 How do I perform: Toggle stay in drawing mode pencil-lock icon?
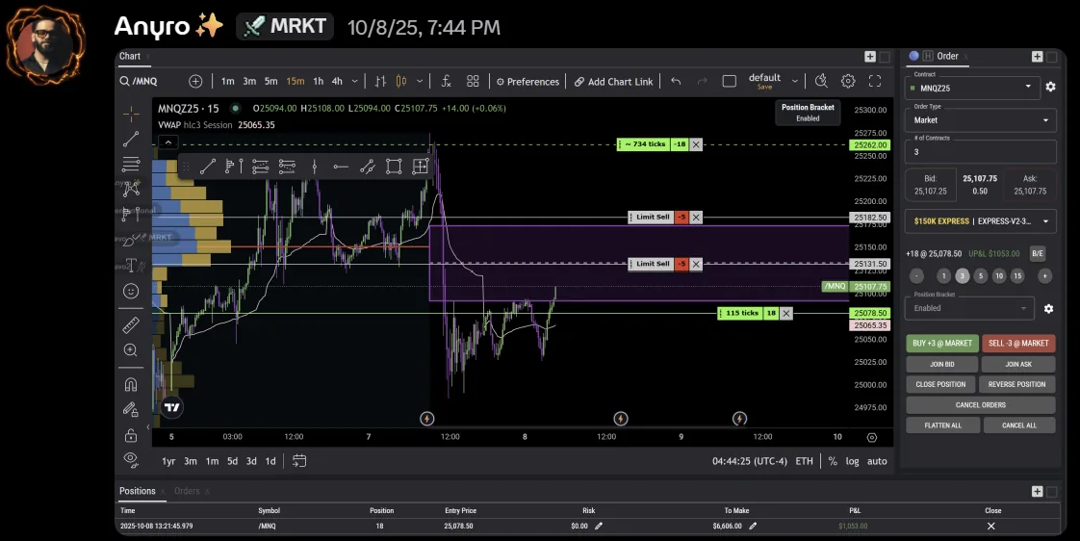coord(131,409)
